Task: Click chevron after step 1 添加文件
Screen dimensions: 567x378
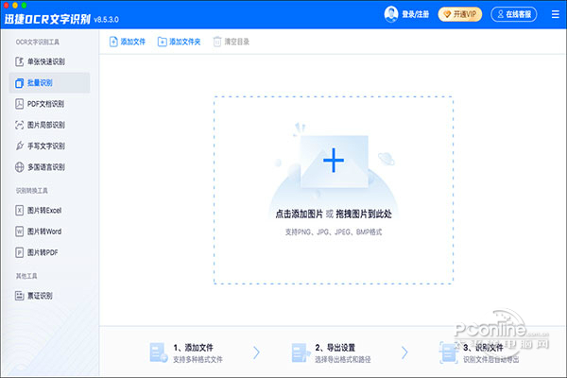Action: (x=256, y=352)
